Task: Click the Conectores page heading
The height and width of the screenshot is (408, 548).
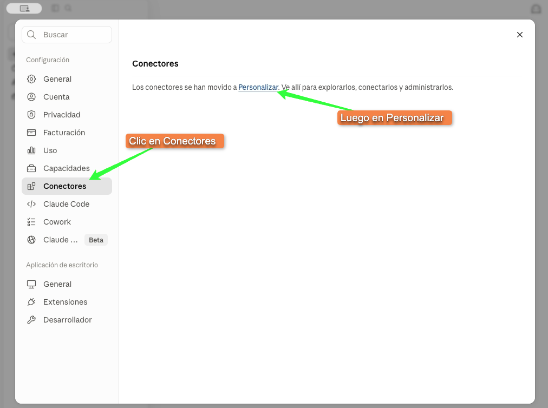Action: pos(155,63)
